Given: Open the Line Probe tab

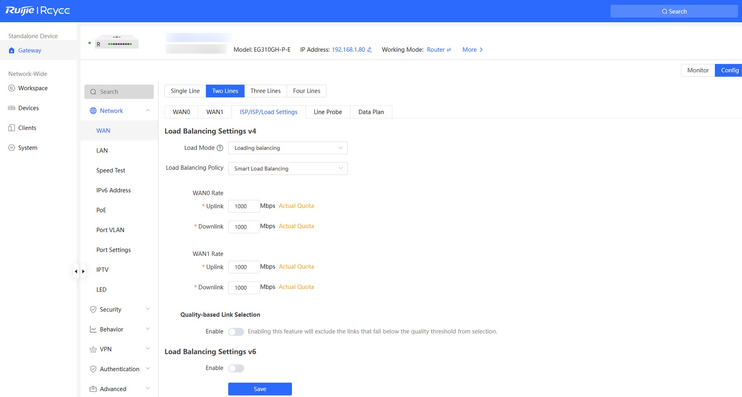Looking at the screenshot, I should (x=328, y=112).
